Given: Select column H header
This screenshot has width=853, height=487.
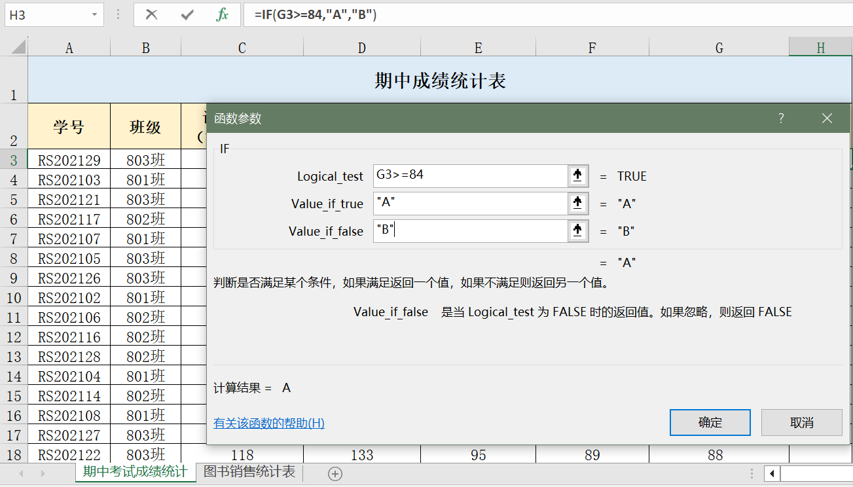Looking at the screenshot, I should pos(820,47).
